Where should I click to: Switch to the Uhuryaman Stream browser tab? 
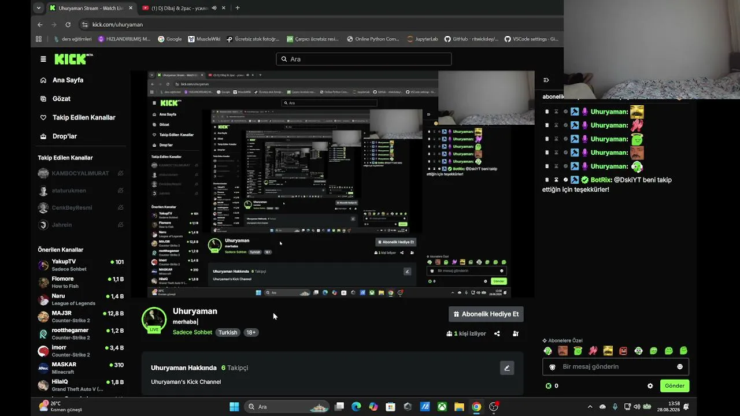click(x=91, y=8)
